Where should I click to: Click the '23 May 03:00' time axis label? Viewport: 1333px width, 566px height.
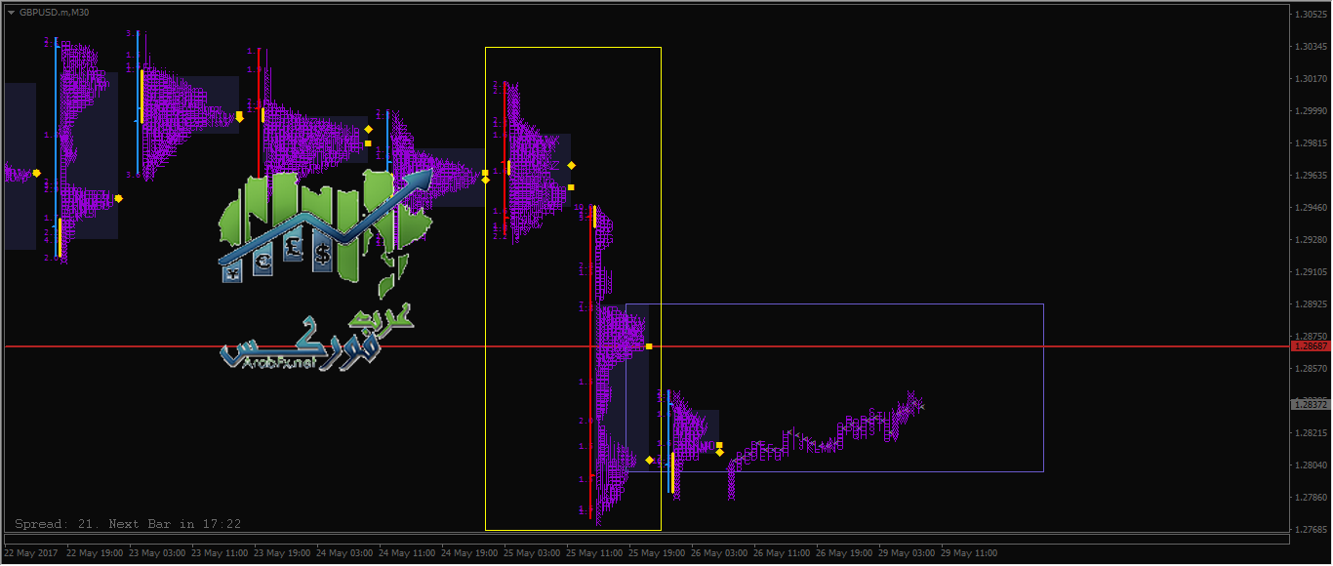coord(157,553)
